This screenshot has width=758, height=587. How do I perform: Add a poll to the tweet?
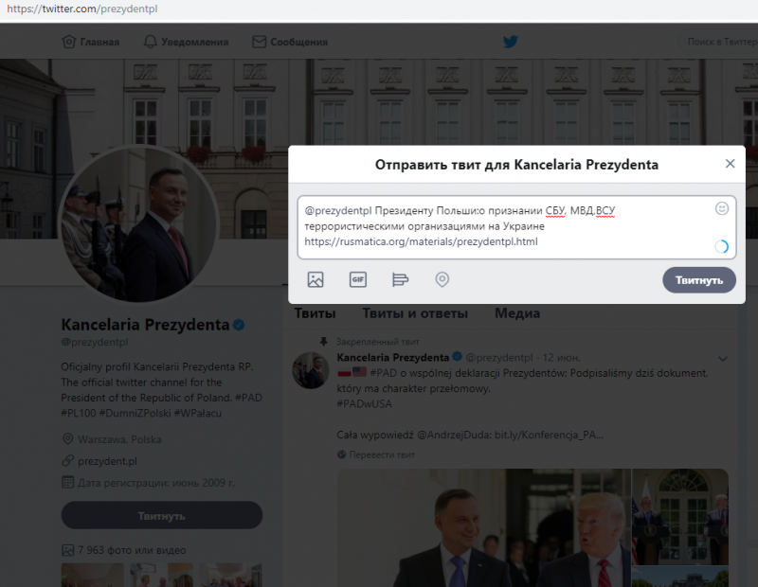(x=400, y=279)
